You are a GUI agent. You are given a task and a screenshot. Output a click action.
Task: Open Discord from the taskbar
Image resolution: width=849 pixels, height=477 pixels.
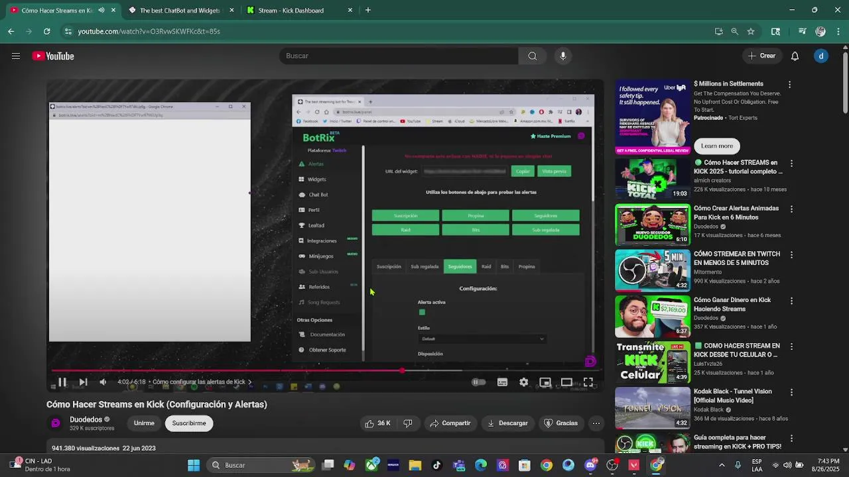point(590,465)
